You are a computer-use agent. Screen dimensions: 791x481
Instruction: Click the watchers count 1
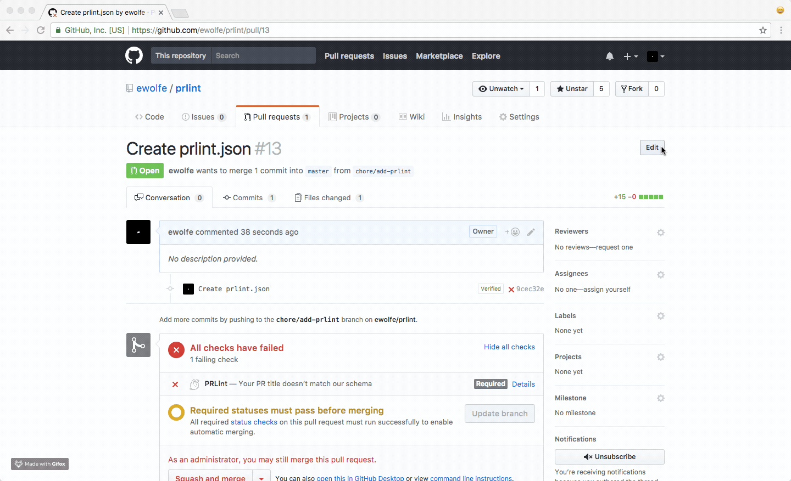(x=537, y=89)
